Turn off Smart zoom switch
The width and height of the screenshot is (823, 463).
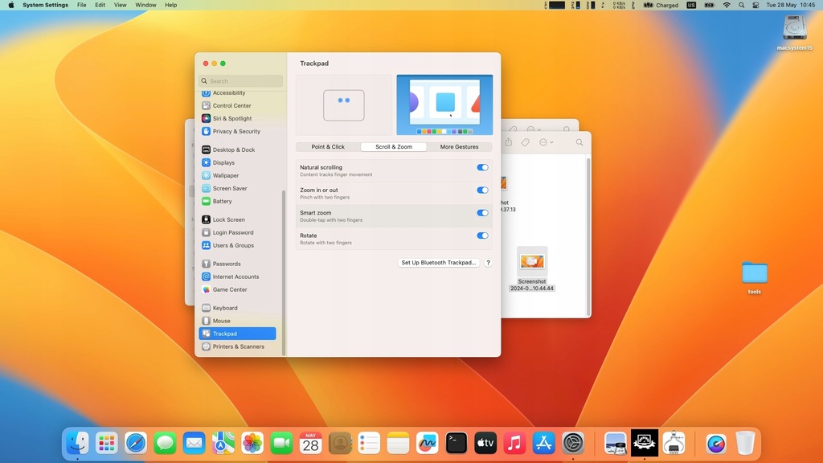(482, 213)
